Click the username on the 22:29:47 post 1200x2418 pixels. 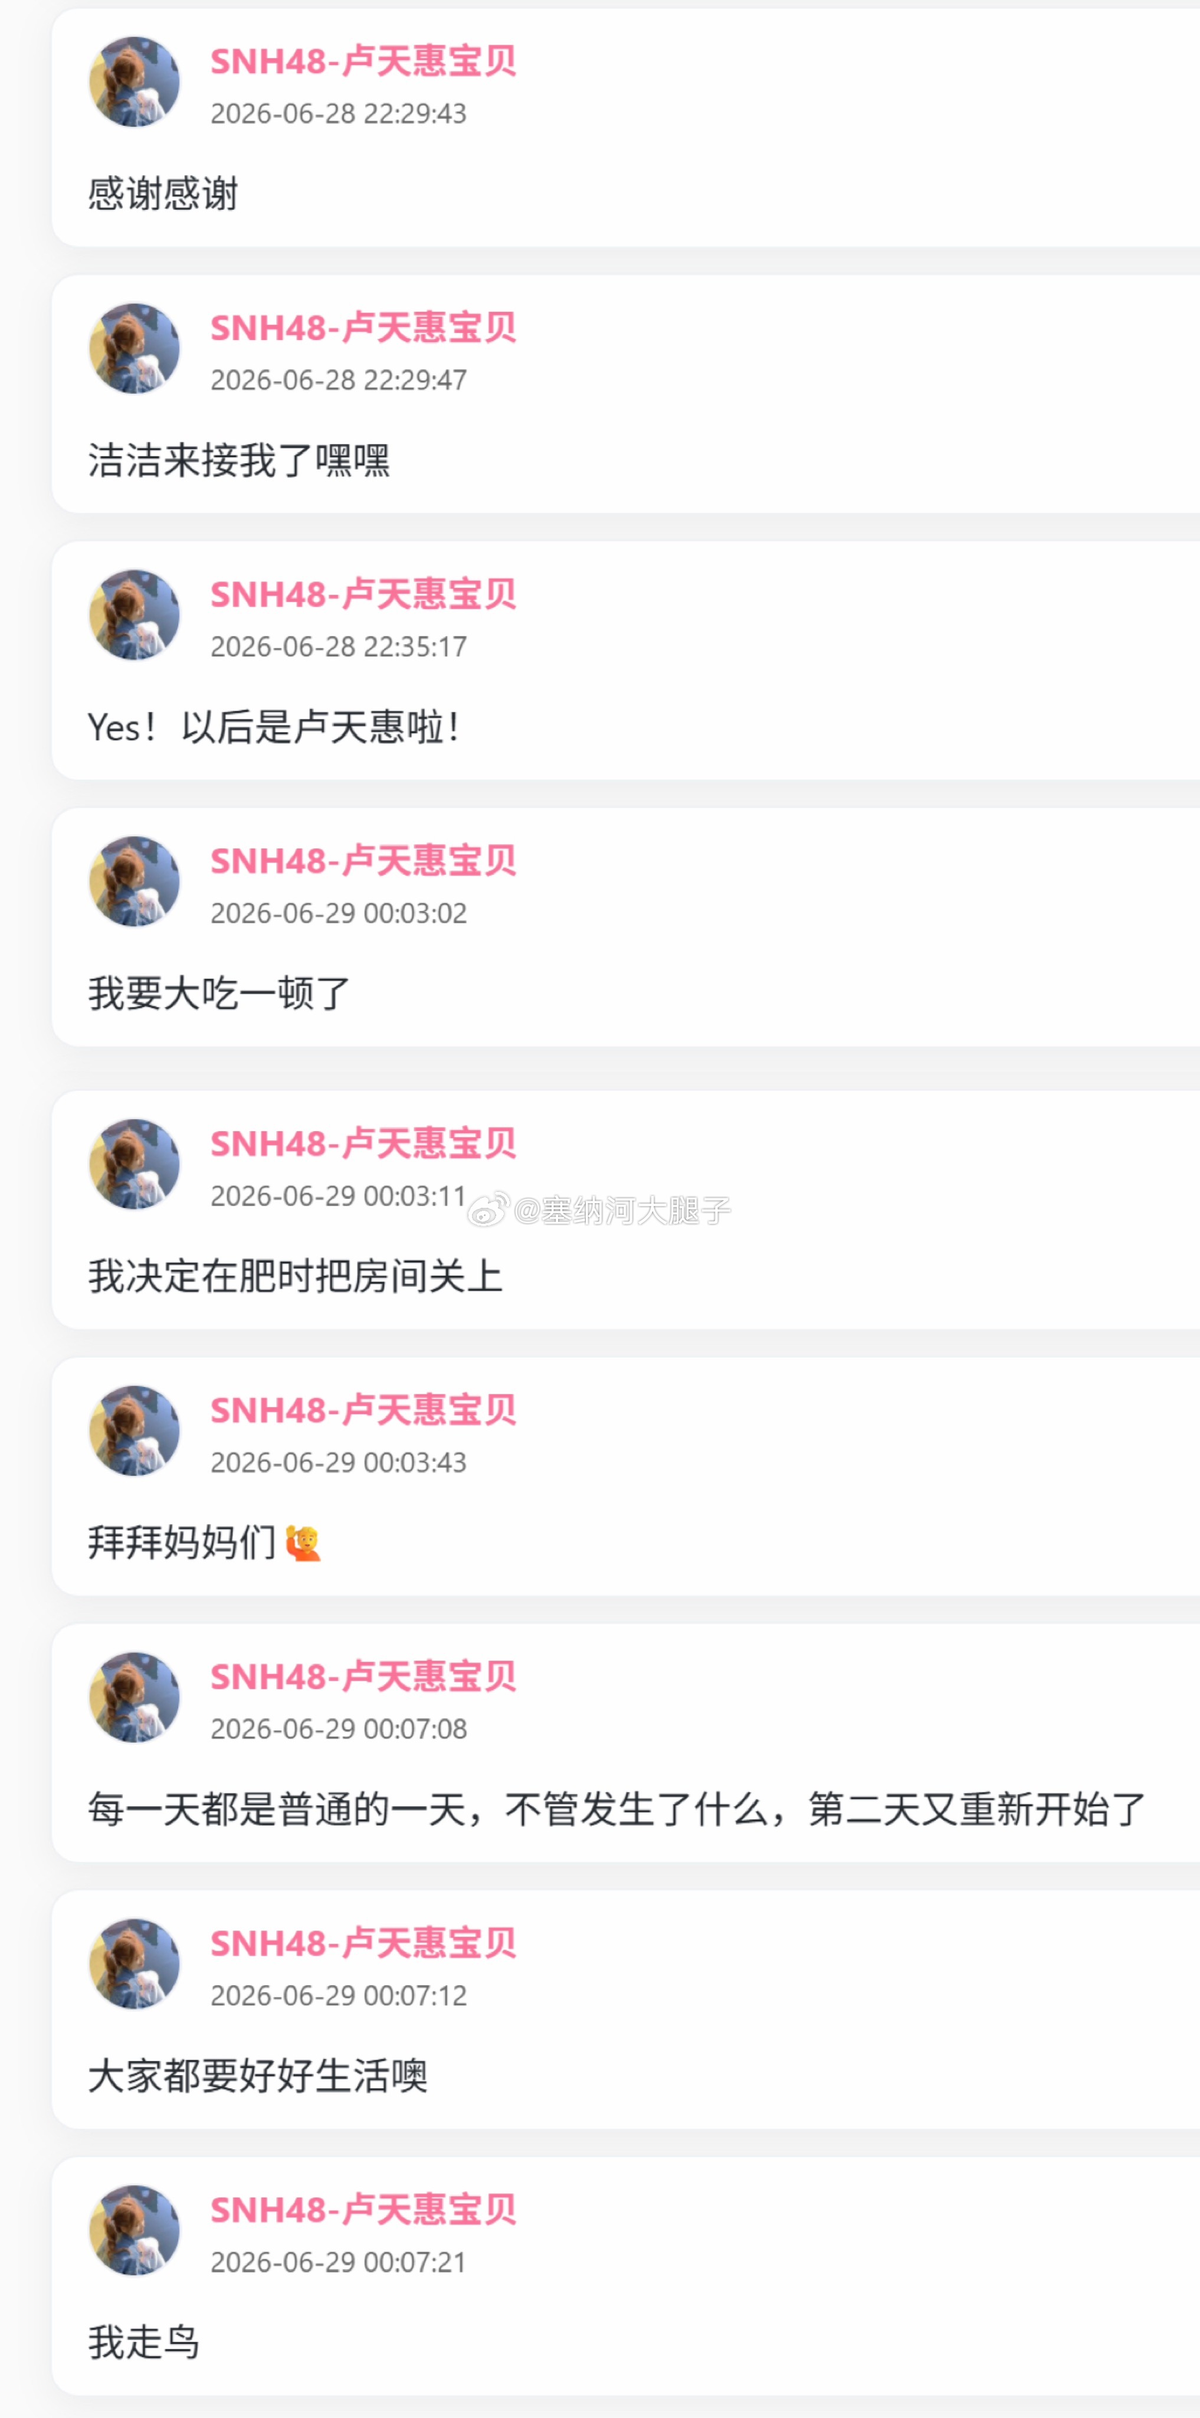363,328
